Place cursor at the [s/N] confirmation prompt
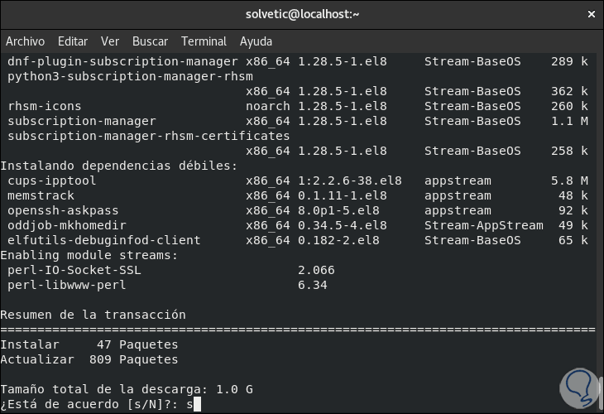 [x=195, y=404]
